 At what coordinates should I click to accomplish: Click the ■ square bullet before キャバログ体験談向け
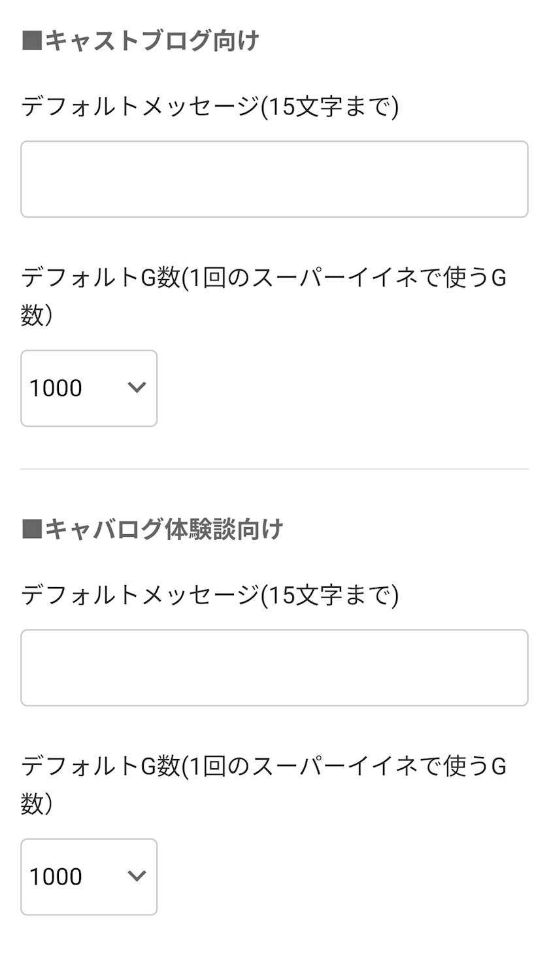pos(31,530)
